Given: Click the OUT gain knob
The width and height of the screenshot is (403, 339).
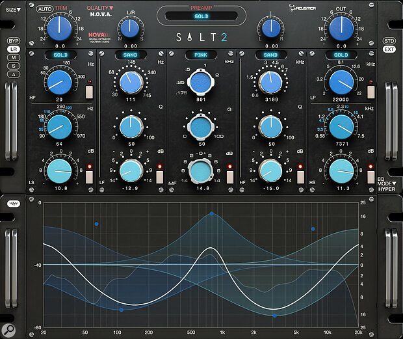Looking at the screenshot, I should [341, 28].
